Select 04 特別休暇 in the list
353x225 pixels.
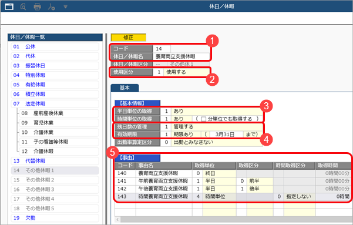(55, 75)
